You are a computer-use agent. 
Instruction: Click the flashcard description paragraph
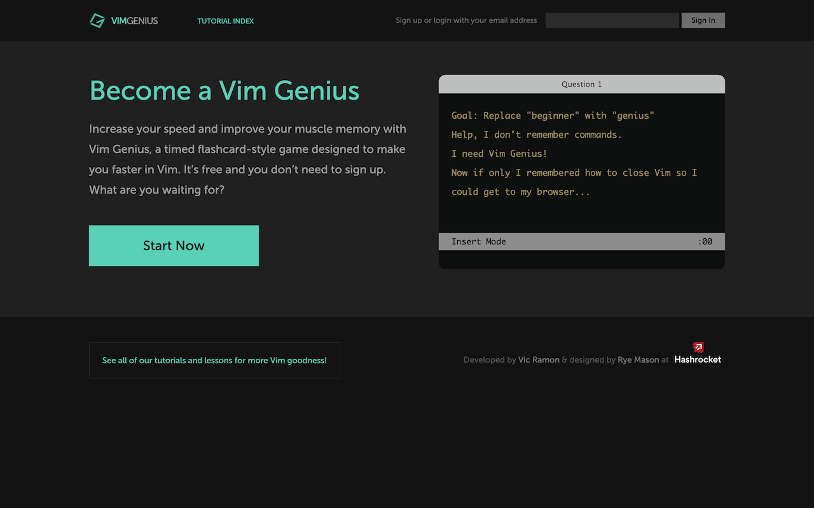[x=247, y=159]
